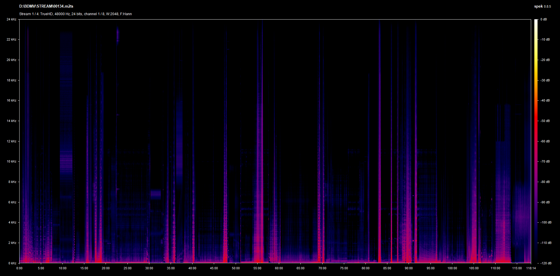Click the -120 dB label at the scale bottom
This screenshot has height=276, width=560.
545,263
